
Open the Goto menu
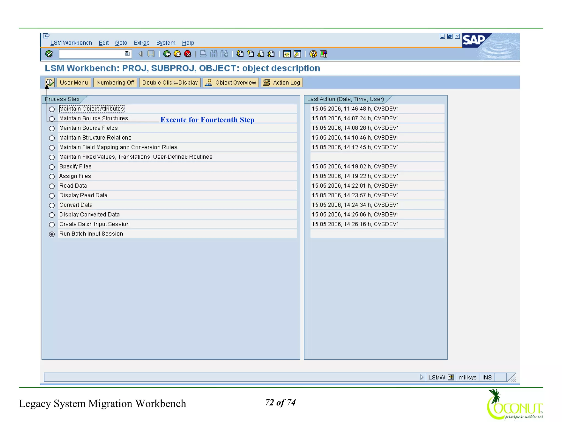121,43
